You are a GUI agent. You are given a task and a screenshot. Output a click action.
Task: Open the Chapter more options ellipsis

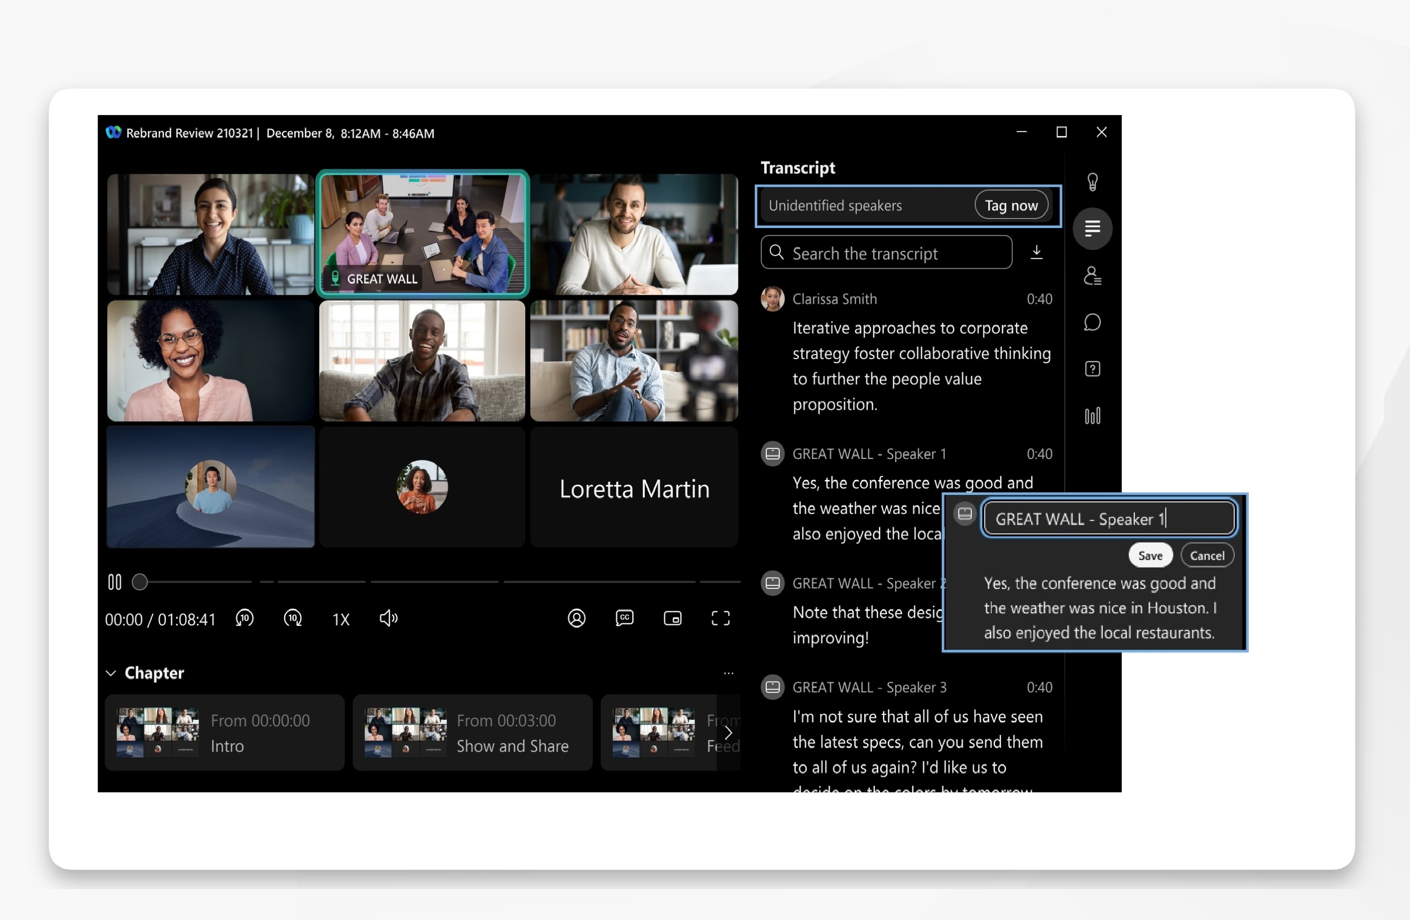729,674
